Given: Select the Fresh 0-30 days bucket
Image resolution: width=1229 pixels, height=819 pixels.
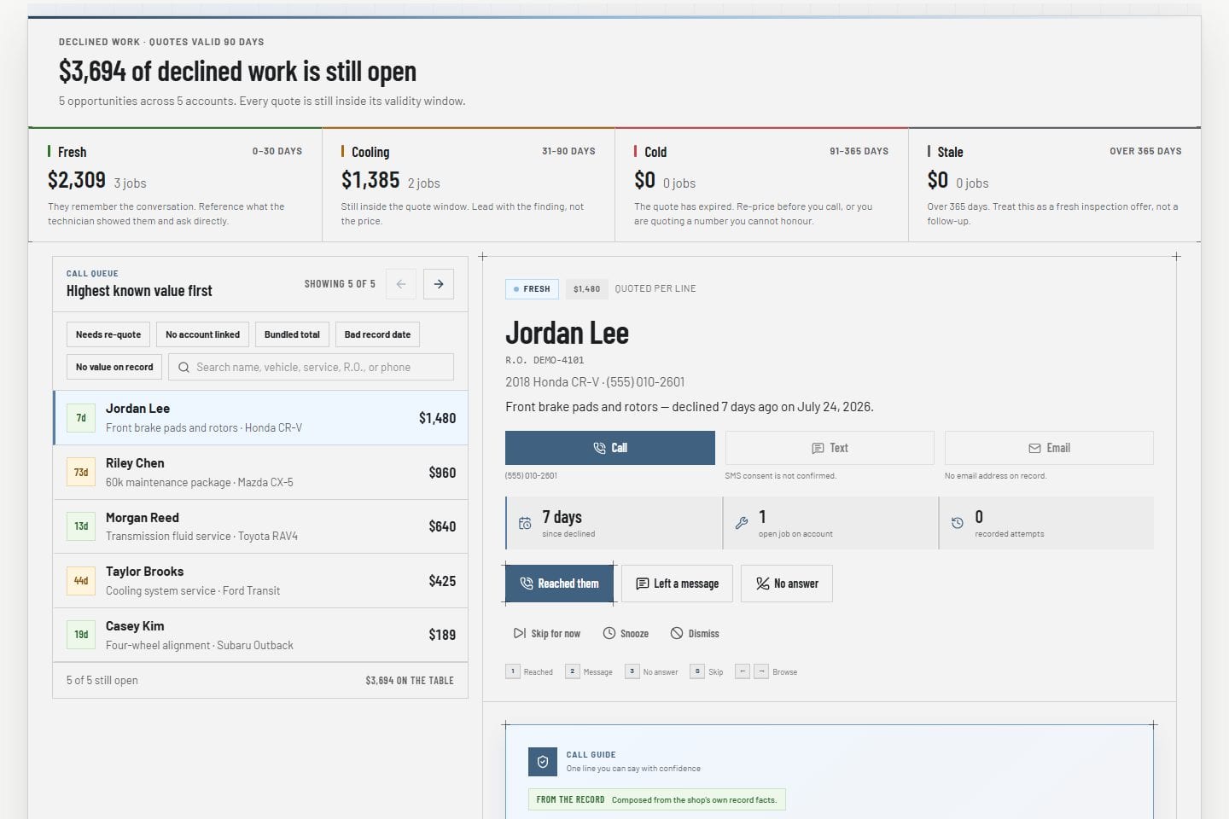Looking at the screenshot, I should tap(175, 184).
